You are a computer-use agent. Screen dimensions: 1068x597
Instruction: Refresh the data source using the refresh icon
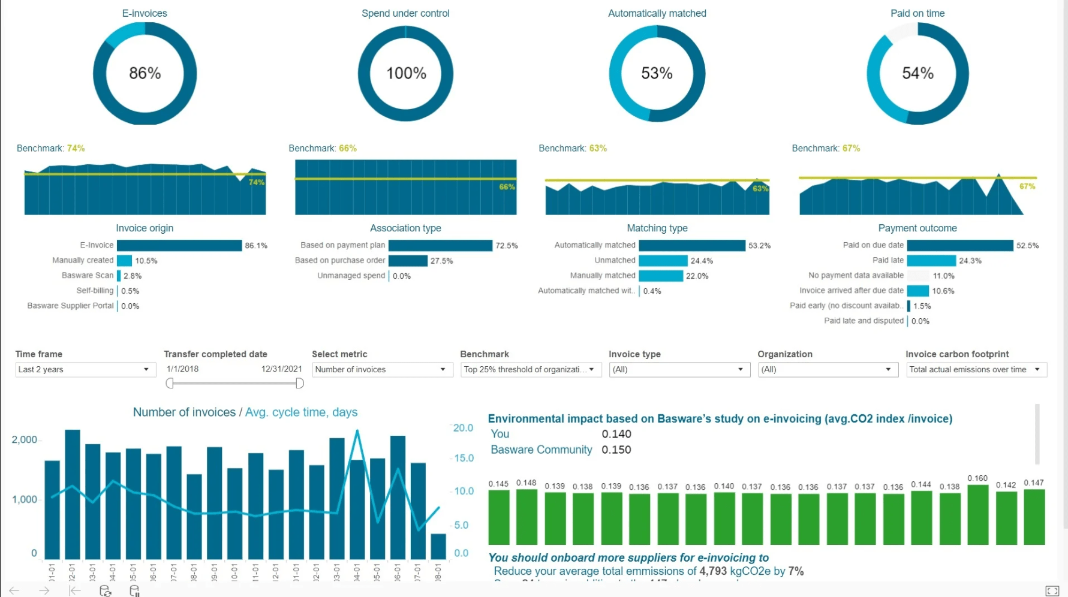[x=106, y=591]
